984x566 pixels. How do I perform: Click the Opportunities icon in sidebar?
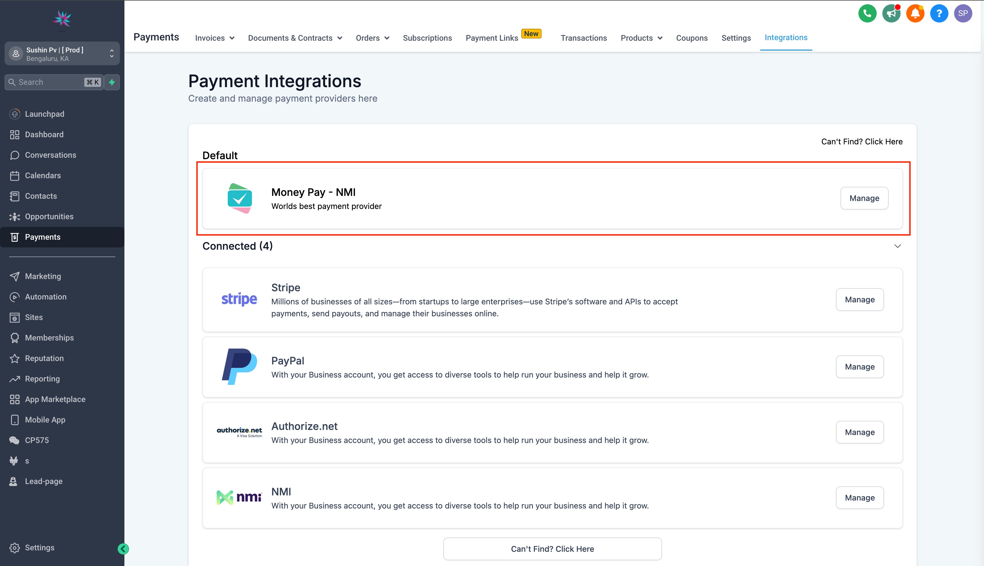pyautogui.click(x=15, y=217)
